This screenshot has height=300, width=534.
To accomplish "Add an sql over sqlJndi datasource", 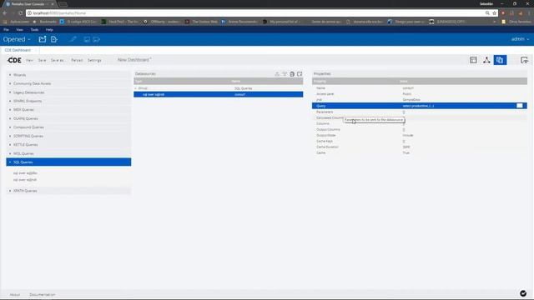I will [x=25, y=180].
